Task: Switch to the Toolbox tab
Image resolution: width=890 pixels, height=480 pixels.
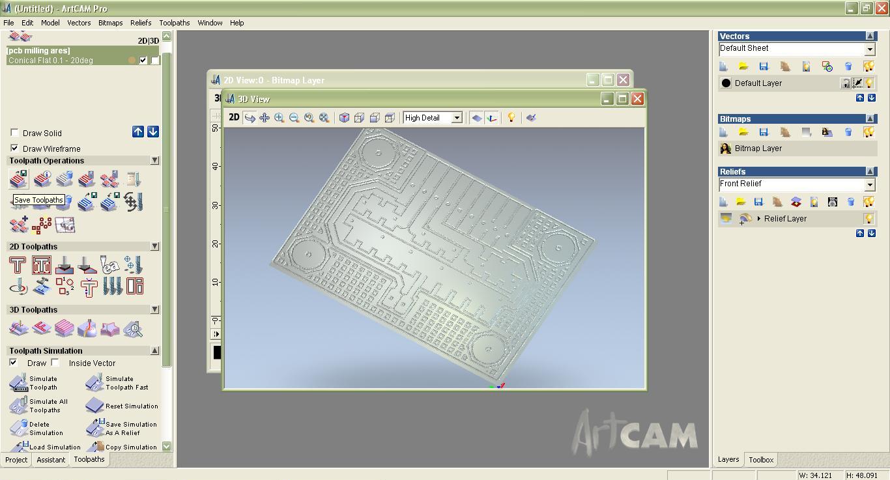Action: point(761,460)
